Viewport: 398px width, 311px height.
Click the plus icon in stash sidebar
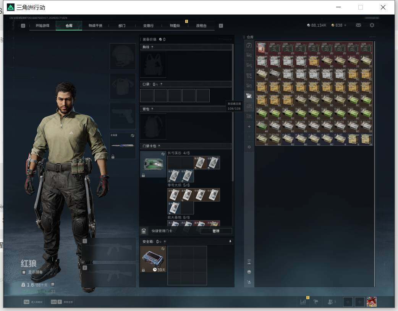pos(249,126)
